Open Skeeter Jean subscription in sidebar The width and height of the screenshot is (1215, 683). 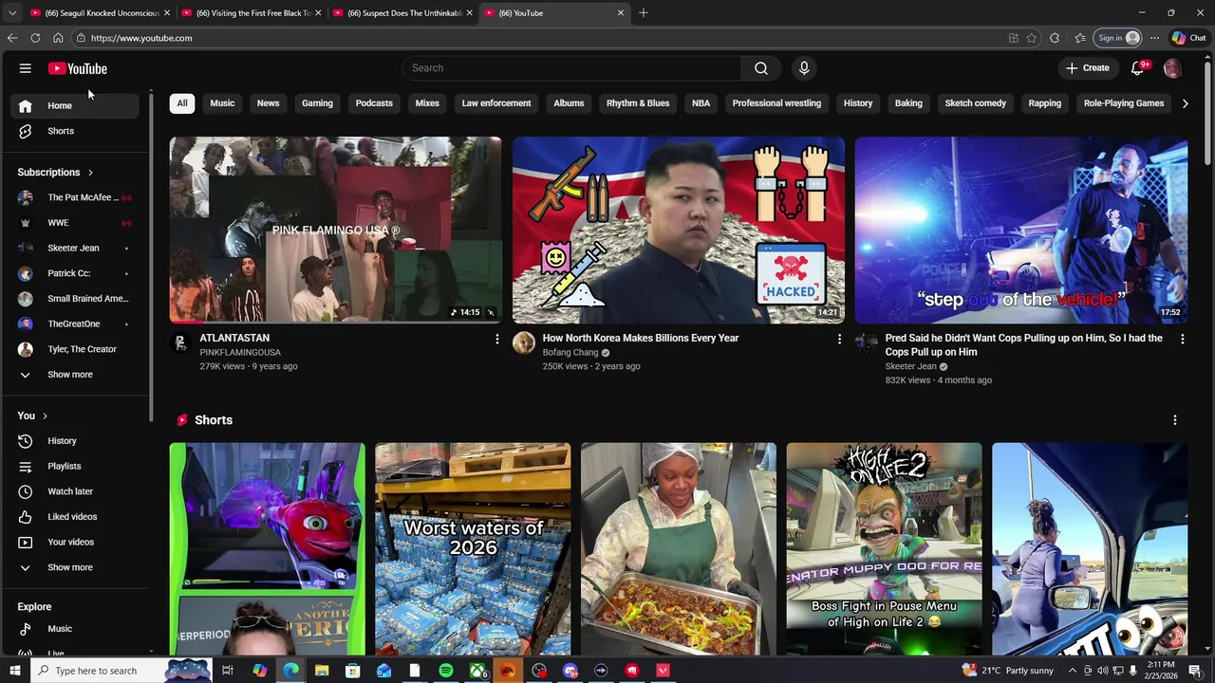coord(76,249)
